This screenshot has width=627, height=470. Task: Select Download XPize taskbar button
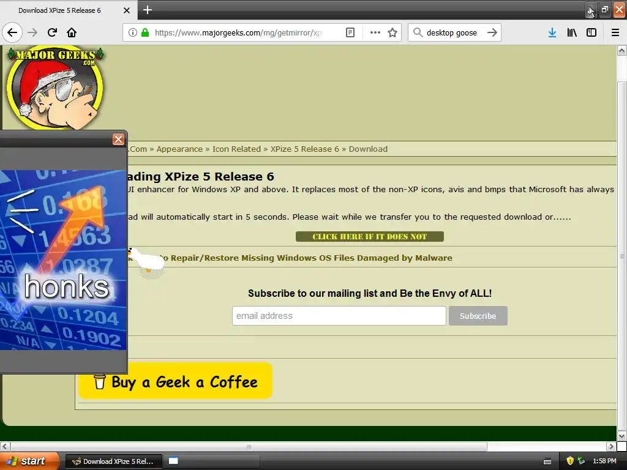click(x=113, y=461)
